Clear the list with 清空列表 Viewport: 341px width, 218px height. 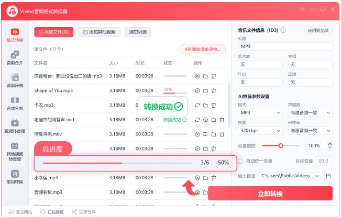(x=138, y=32)
